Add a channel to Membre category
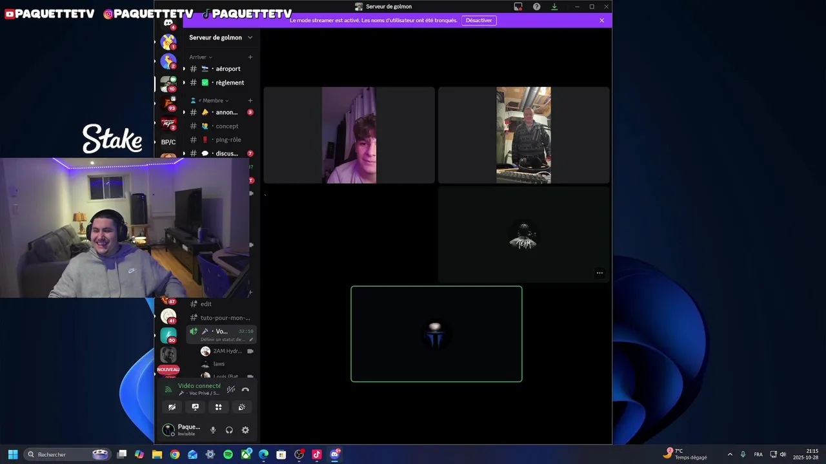Viewport: 826px width, 464px height. (250, 101)
